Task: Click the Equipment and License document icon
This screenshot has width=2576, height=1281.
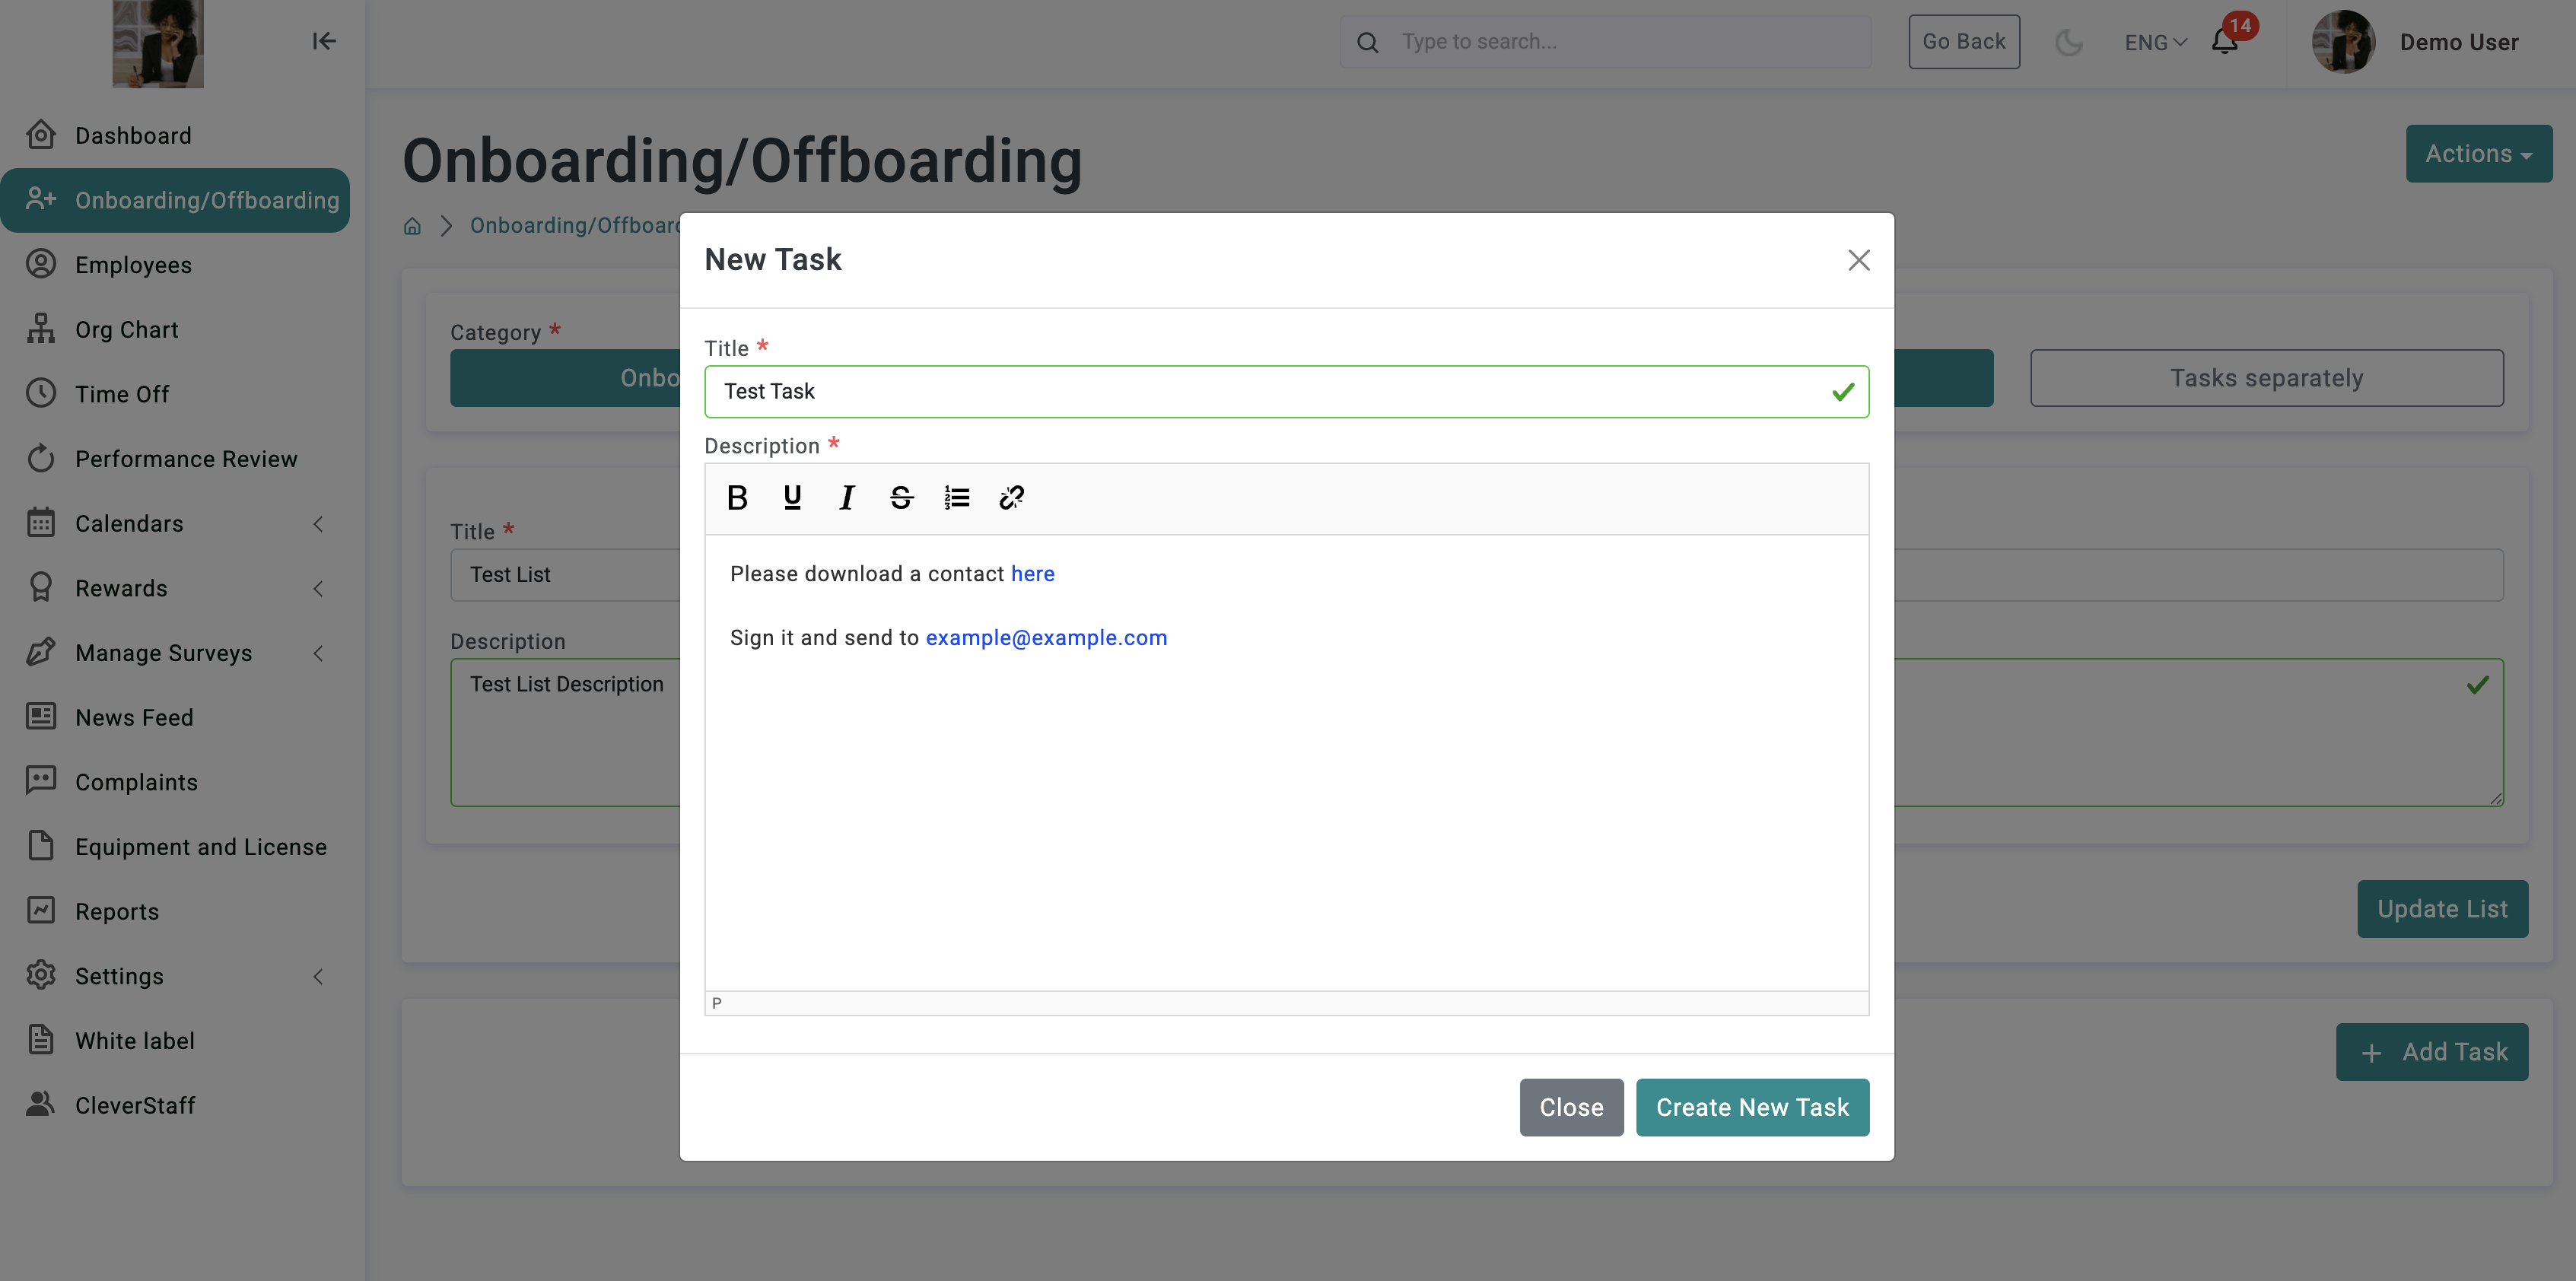Action: (x=41, y=845)
